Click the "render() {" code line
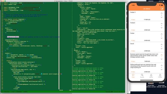Viewport: 167px width, 94px height. (9, 53)
